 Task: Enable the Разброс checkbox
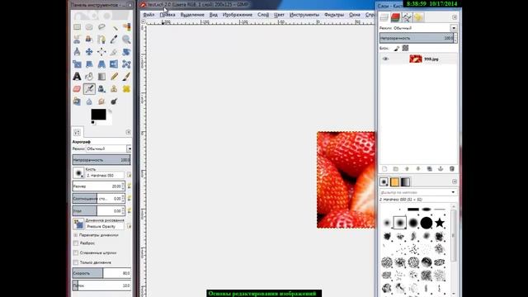[x=76, y=243]
